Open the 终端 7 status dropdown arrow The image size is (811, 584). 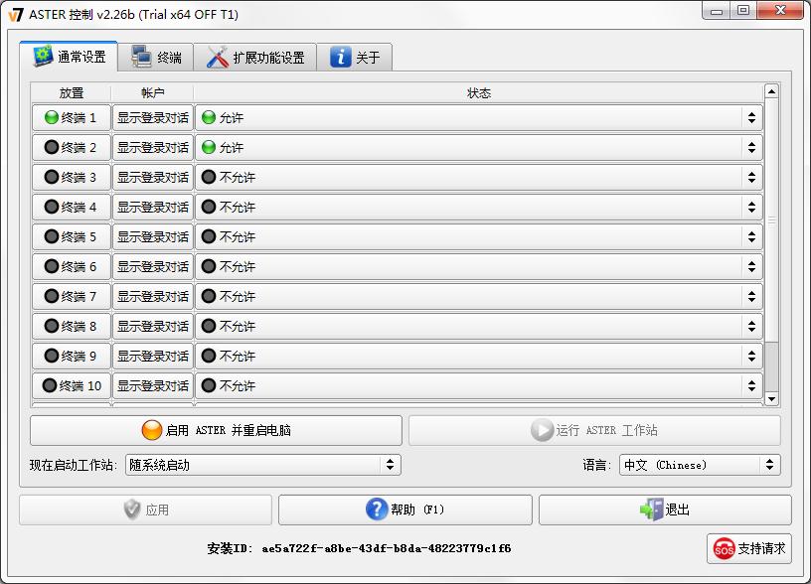(x=751, y=297)
